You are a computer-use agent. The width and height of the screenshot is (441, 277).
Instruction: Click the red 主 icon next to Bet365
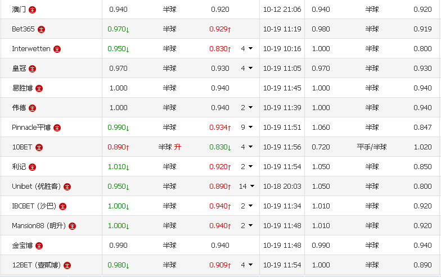pos(42,29)
